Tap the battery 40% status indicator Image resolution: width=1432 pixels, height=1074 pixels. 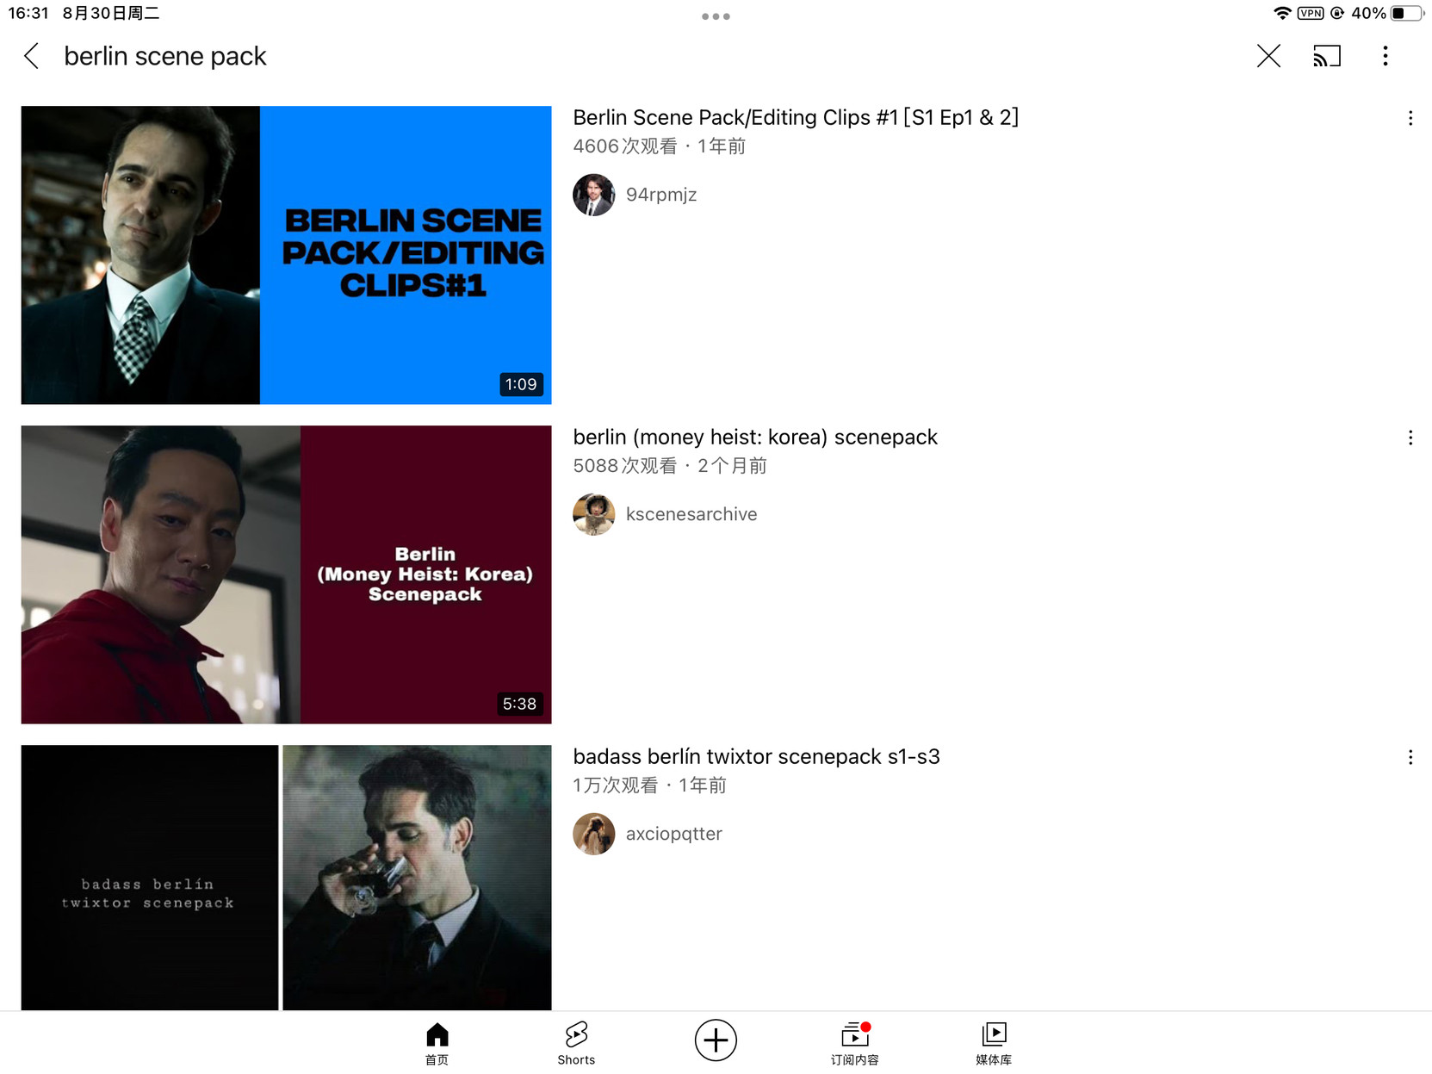pos(1386,13)
